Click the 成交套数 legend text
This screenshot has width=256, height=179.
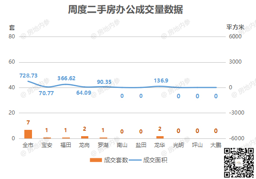[x=116, y=160]
